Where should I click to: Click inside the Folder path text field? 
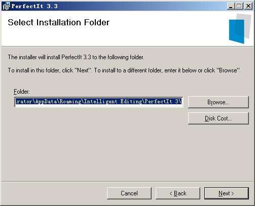[x=99, y=102]
